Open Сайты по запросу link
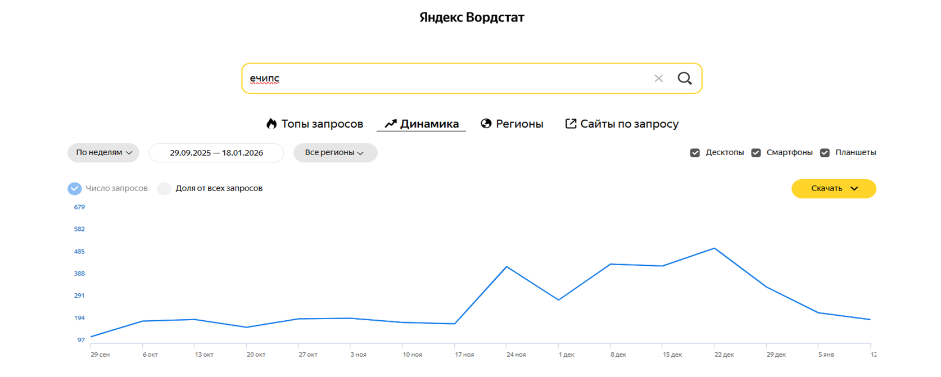The height and width of the screenshot is (377, 941). pos(629,124)
